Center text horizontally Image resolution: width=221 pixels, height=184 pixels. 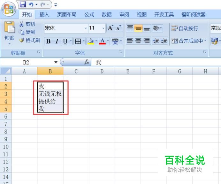coord(138,41)
